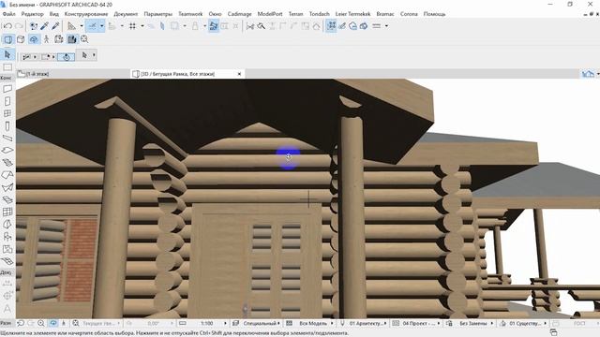Toggle the orbit mode icon
This screenshot has height=337, width=600.
coord(34,39)
